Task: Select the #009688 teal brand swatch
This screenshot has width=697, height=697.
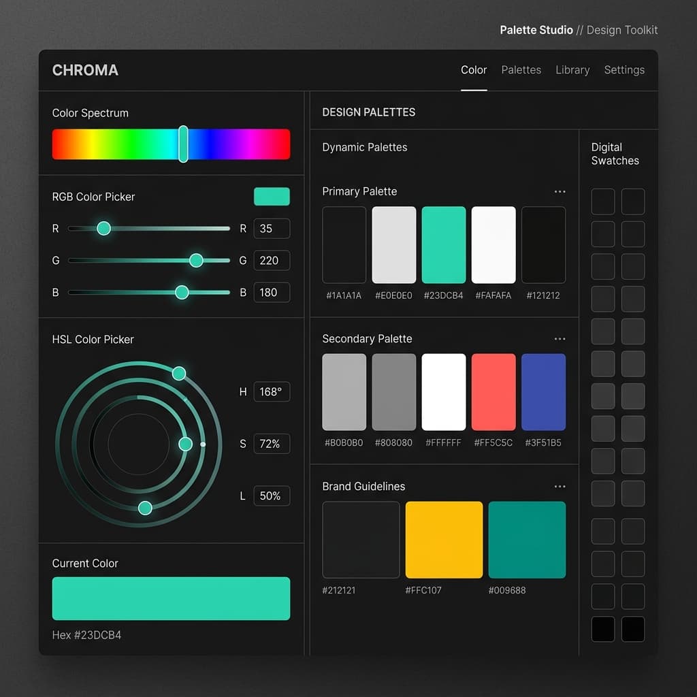Action: click(x=528, y=540)
